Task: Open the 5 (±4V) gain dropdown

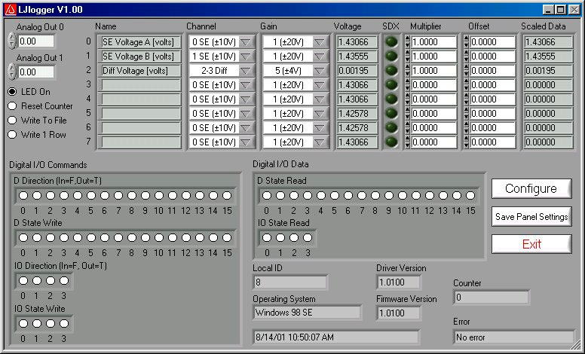Action: pos(320,70)
